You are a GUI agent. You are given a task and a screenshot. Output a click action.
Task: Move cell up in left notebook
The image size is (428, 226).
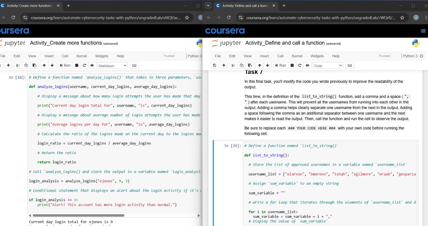coord(44,65)
